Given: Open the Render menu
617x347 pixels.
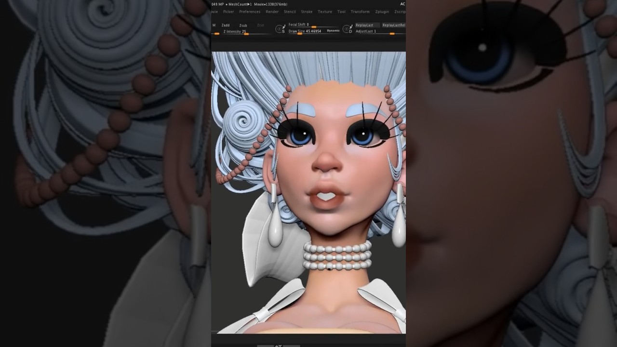Looking at the screenshot, I should coord(272,12).
